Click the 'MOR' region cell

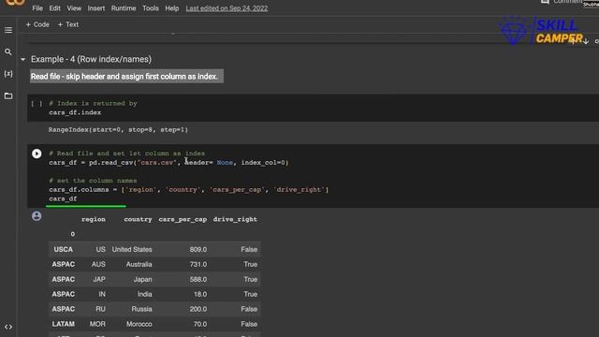click(x=97, y=324)
